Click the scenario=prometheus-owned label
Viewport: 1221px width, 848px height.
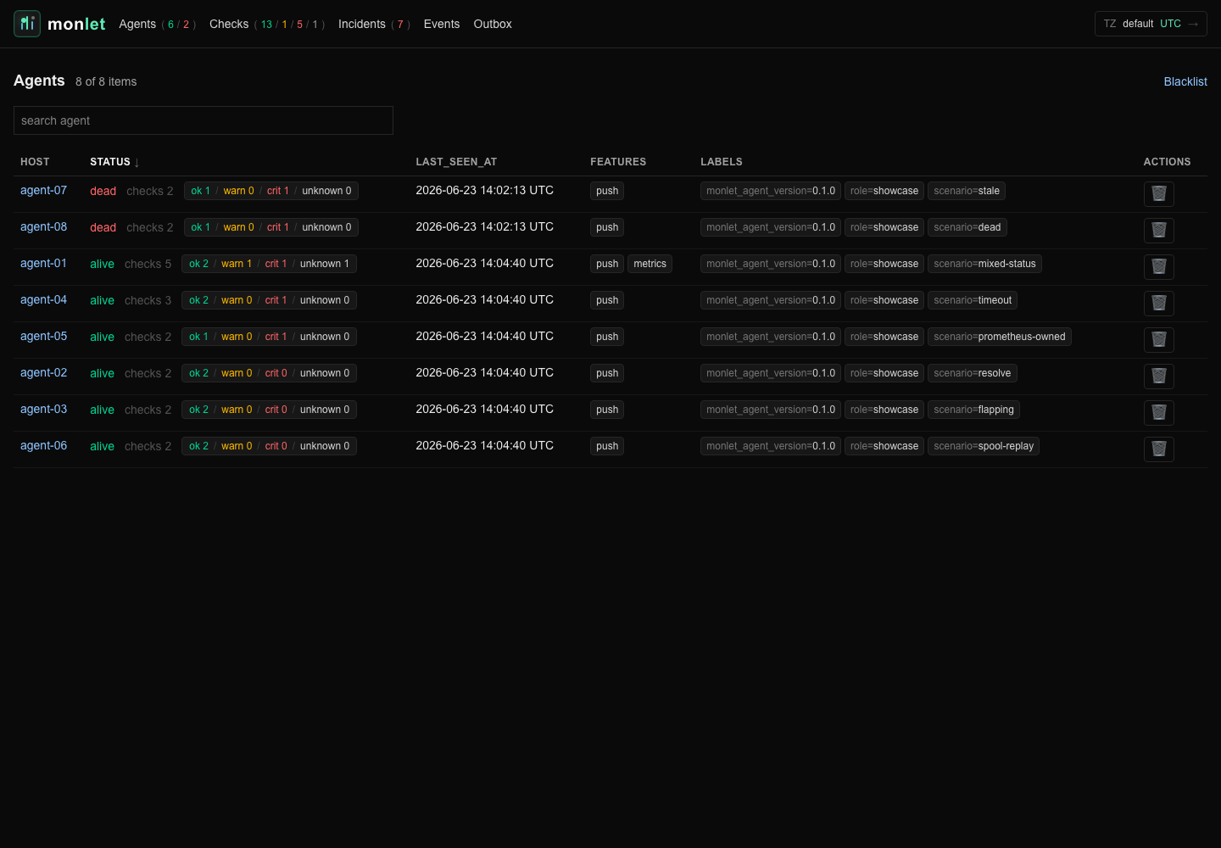point(1000,337)
